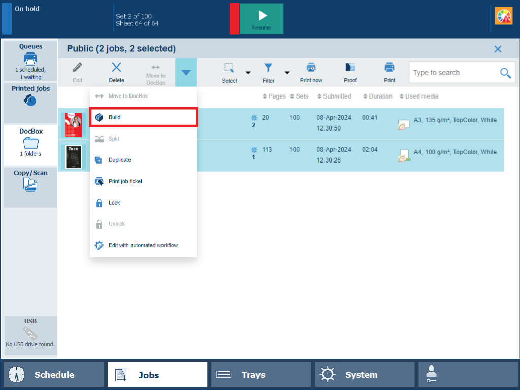Switch to the Schedule tab
Image resolution: width=520 pixels, height=390 pixels.
(54, 375)
